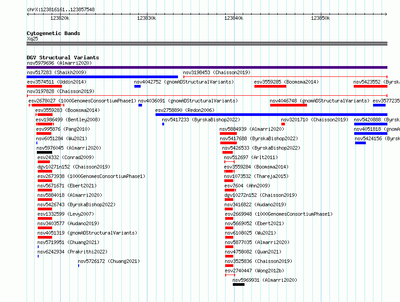
Task: Click the long blue esv2758890 bar
Action: pos(271,115)
